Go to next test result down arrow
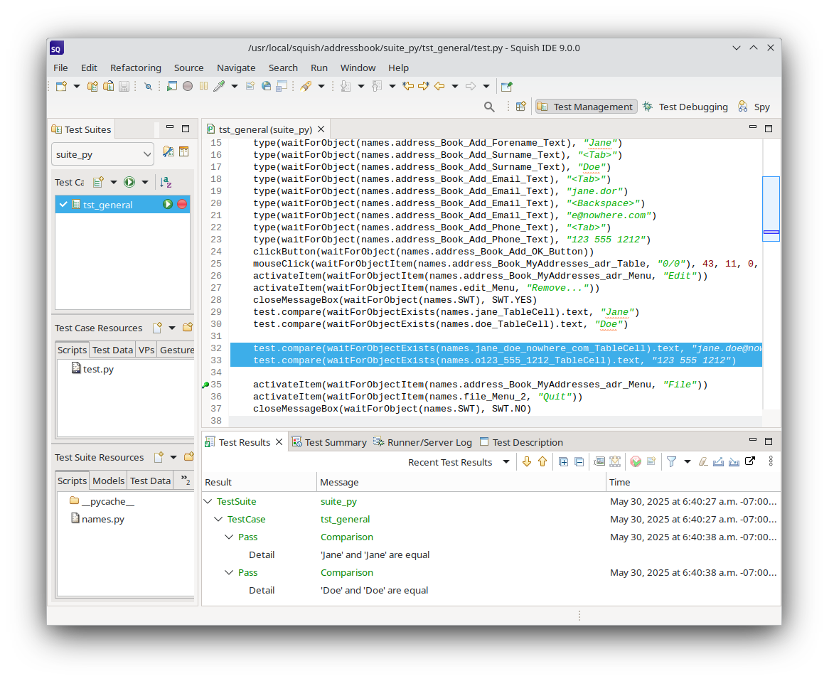 coord(527,461)
